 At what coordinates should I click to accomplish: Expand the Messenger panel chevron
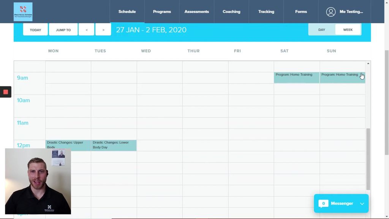click(362, 204)
